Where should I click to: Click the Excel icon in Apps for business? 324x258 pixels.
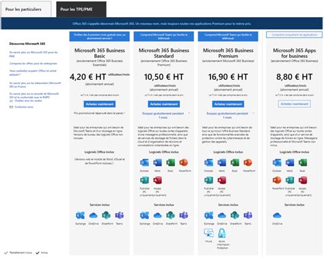coord(302,162)
